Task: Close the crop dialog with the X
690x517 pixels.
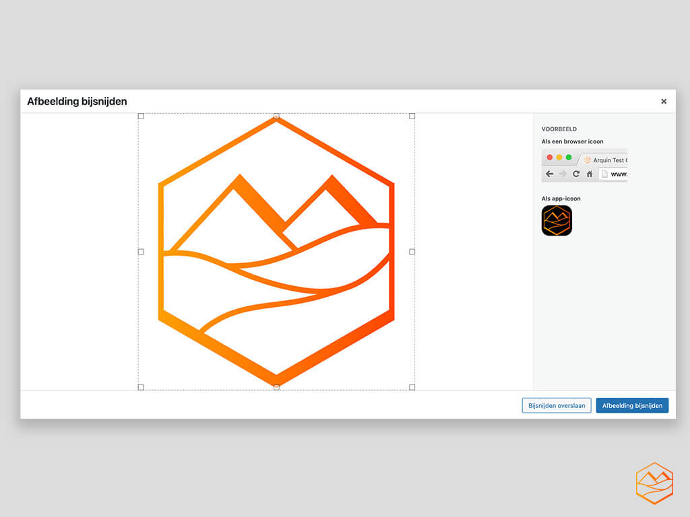Action: 664,102
